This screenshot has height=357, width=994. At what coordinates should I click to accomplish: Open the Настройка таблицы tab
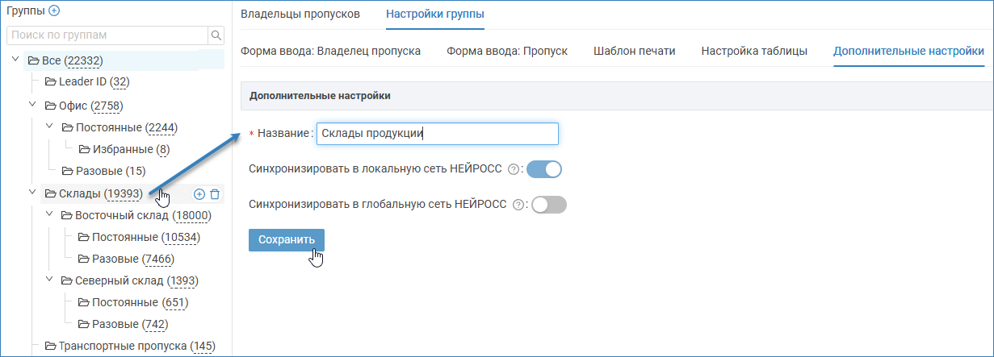click(x=753, y=51)
